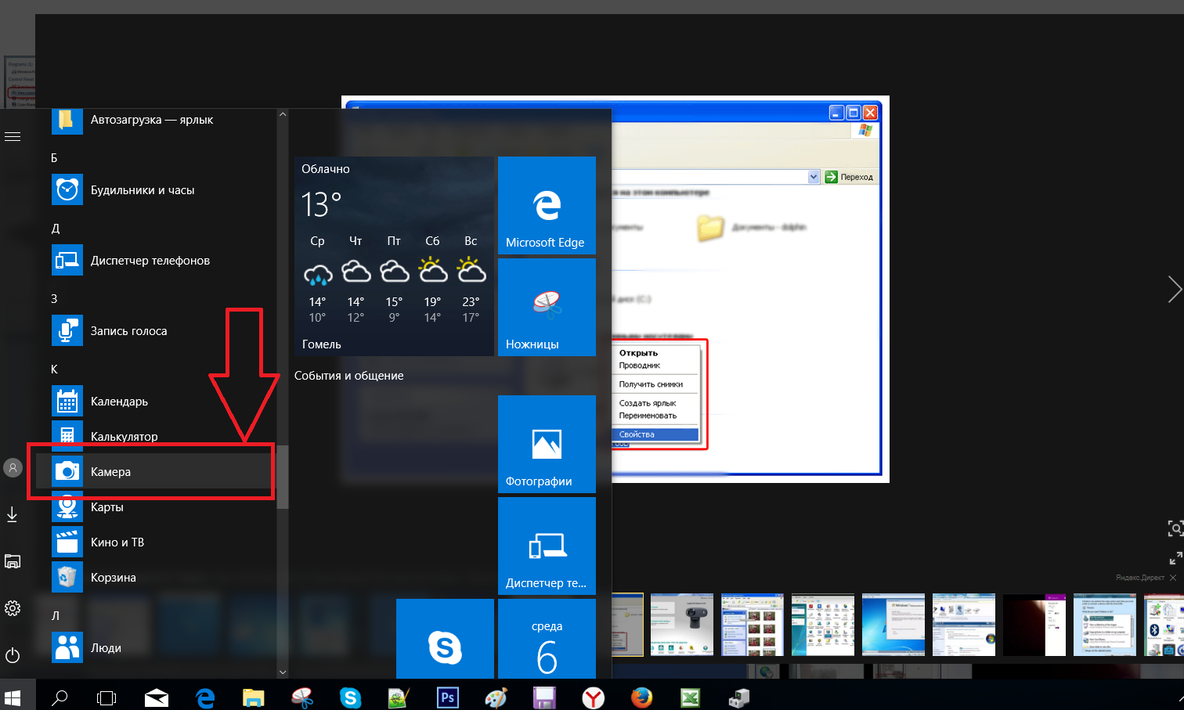Launch Skype from the Start menu tile
Viewport: 1184px width, 710px height.
[445, 638]
